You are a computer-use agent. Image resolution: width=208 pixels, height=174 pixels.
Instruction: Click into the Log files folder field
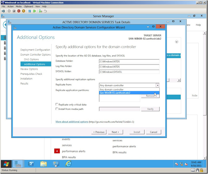pos(129,66)
